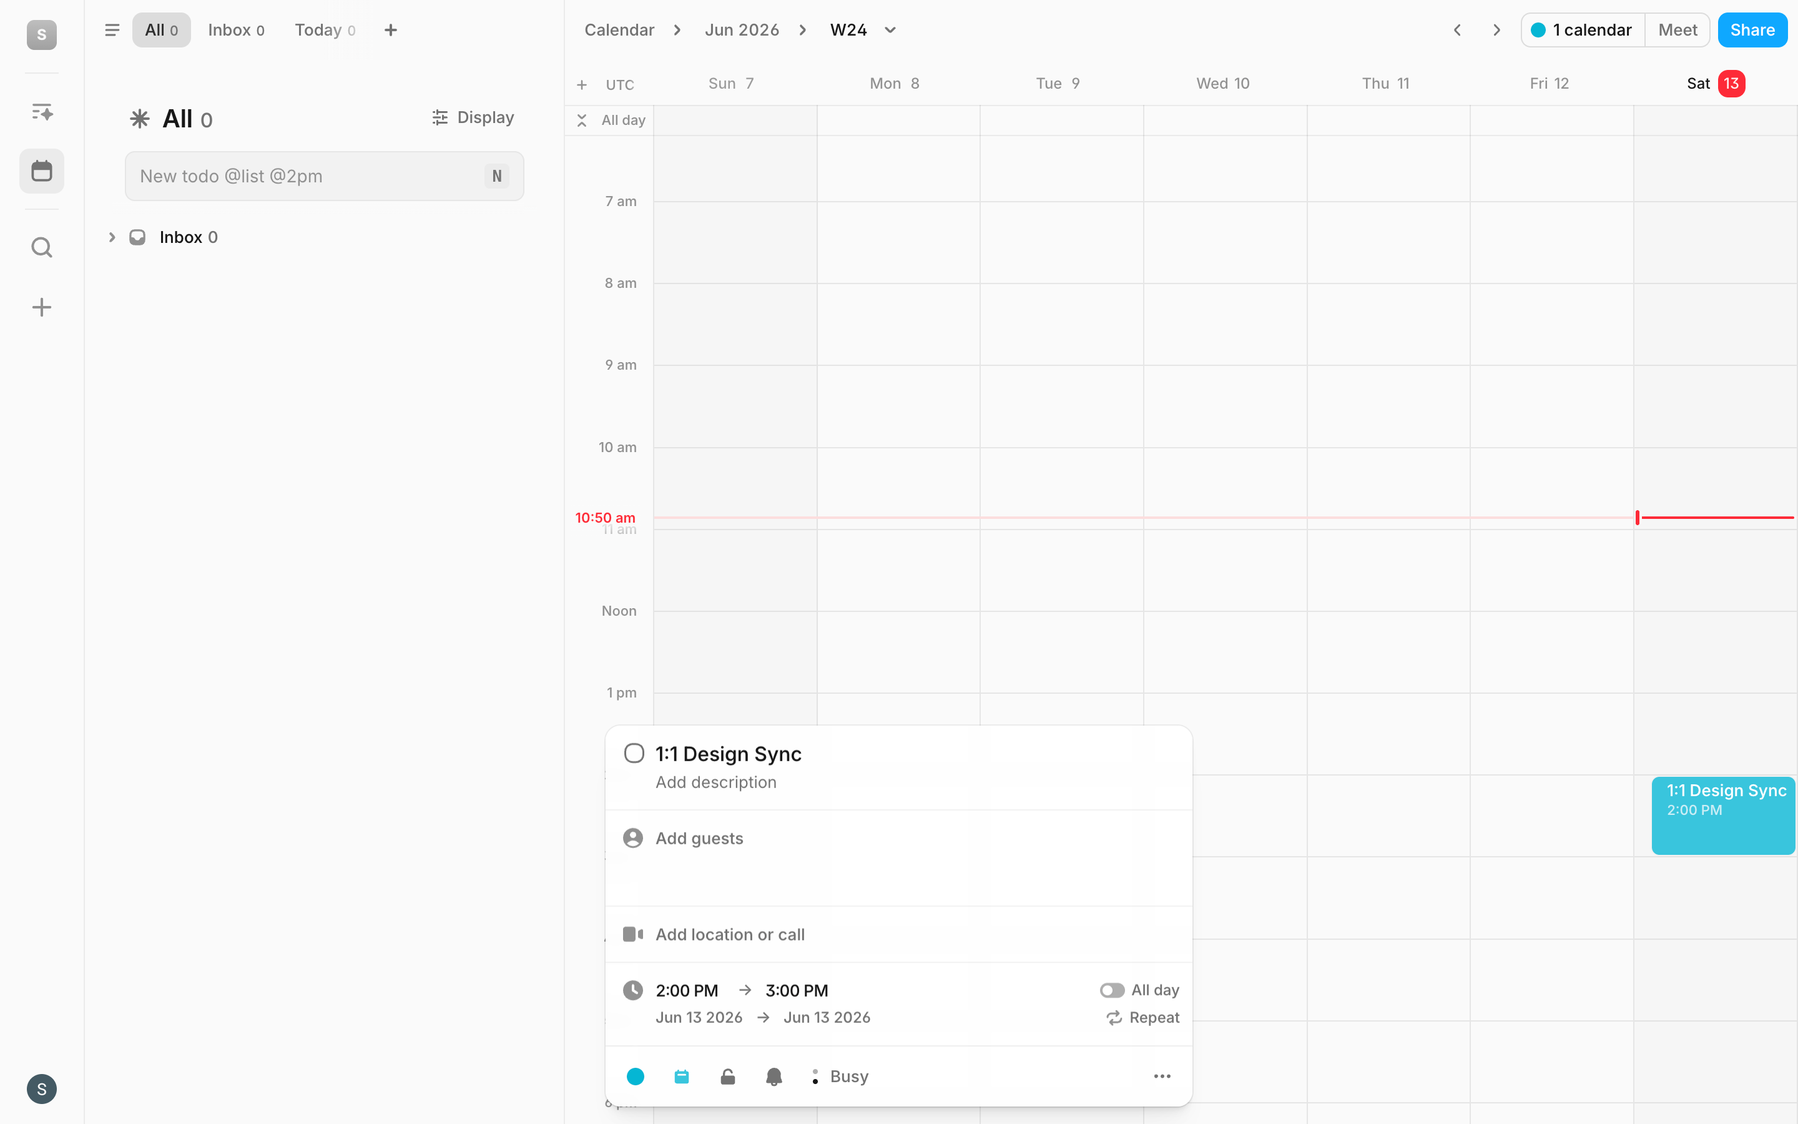
Task: Change the event color swatch
Action: coord(636,1077)
